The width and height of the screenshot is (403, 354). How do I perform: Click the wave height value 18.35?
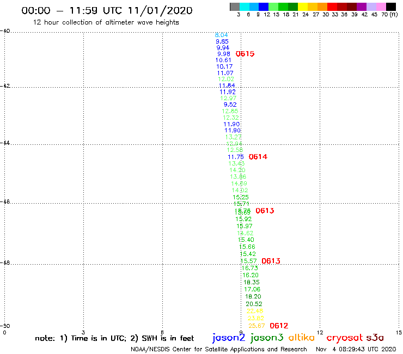(x=252, y=282)
